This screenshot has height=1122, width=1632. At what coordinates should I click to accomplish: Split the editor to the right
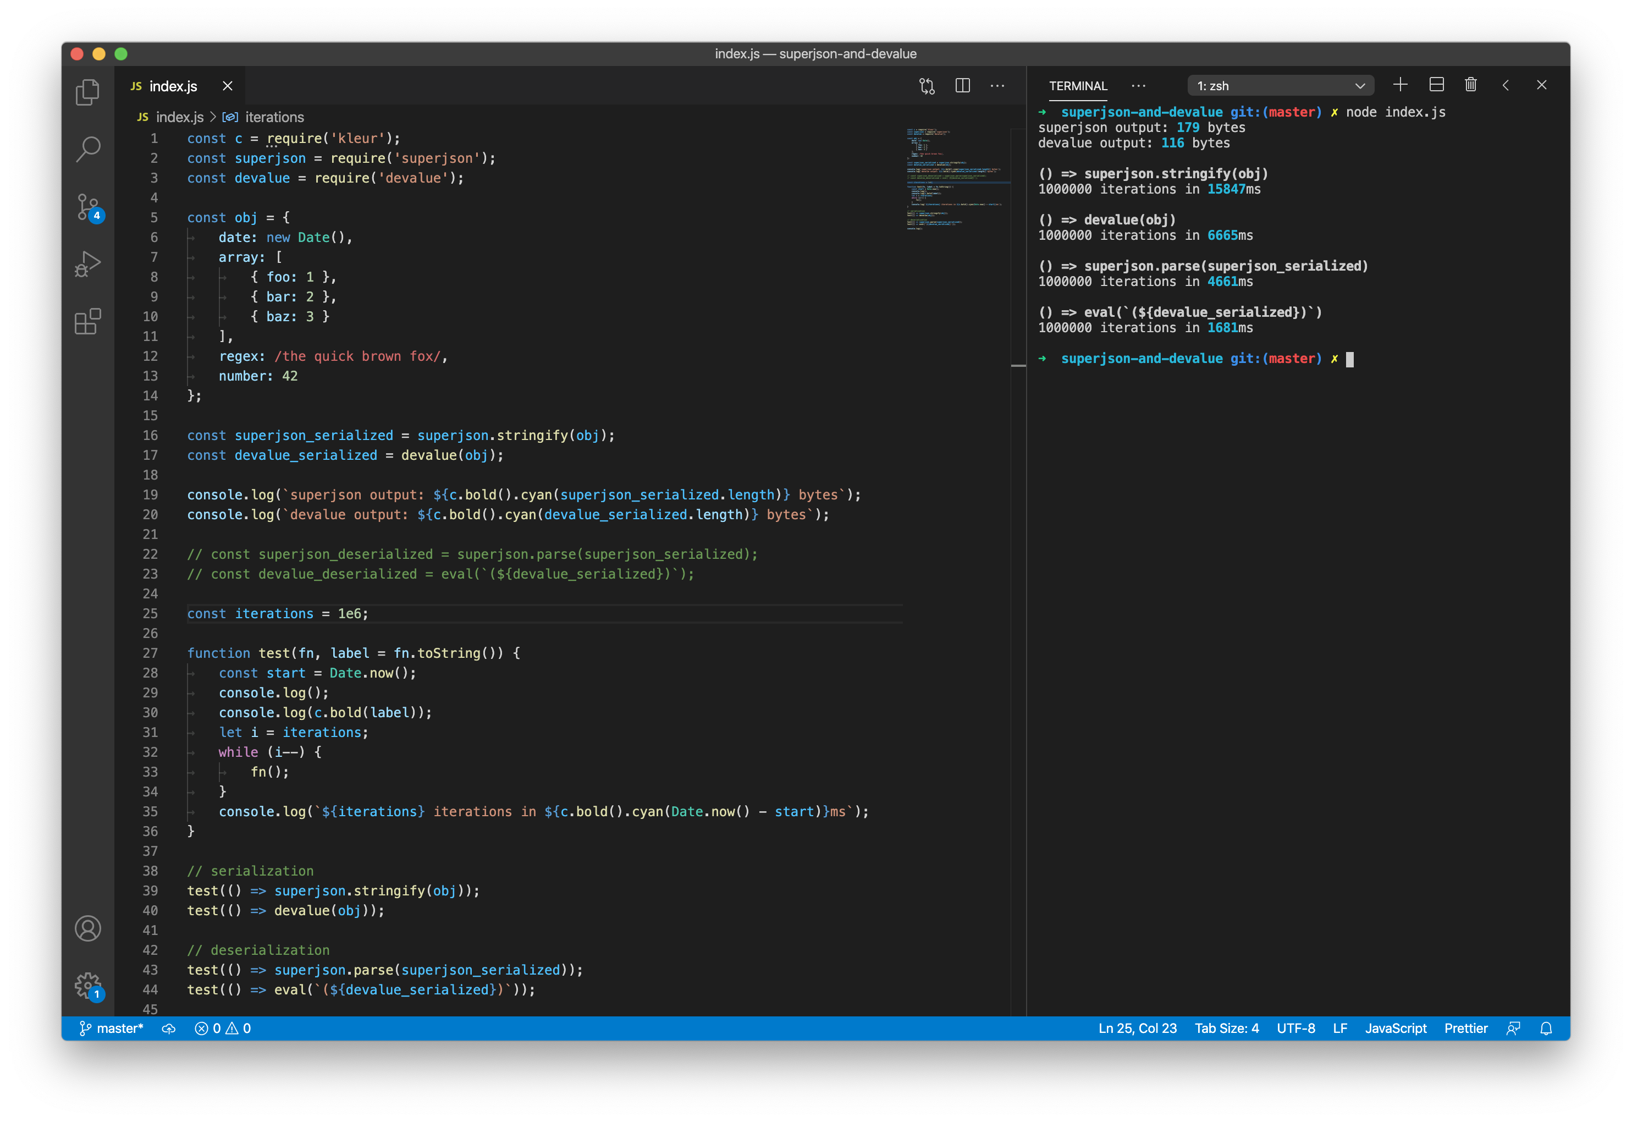962,86
